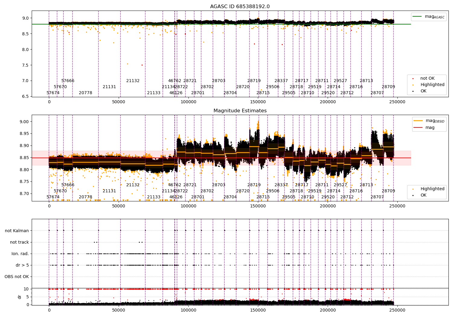
Task: Click the 57674 OBSID label in top plot
Action: point(53,93)
